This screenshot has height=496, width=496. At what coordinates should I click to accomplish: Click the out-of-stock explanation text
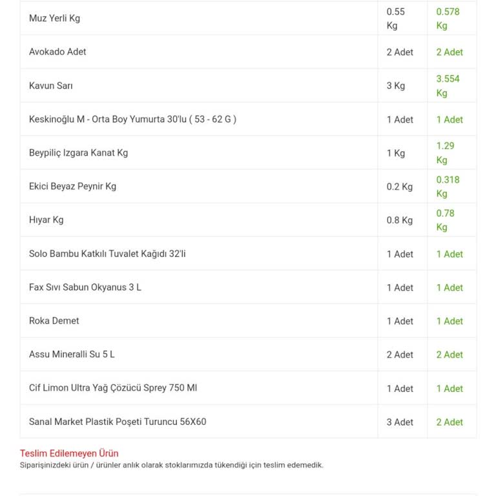pos(172,465)
